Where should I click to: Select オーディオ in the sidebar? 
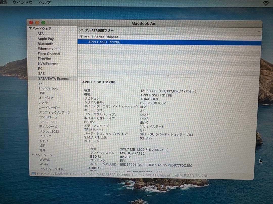[46, 98]
